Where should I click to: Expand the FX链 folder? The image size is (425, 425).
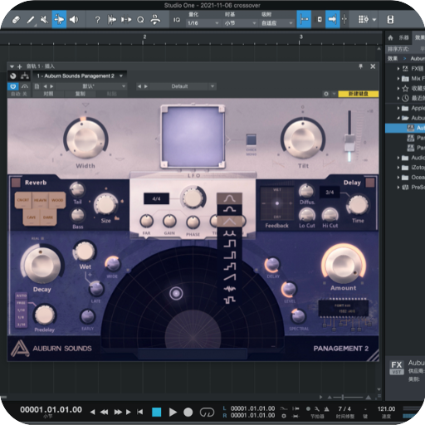point(398,68)
